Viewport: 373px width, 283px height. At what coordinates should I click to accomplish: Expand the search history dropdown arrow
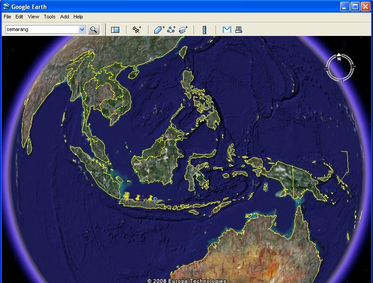(x=82, y=30)
